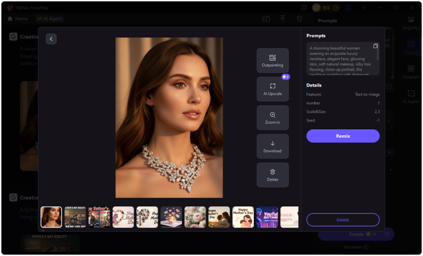Select the Father's Day Reality thumbnail
The width and height of the screenshot is (423, 256).
pos(75,217)
